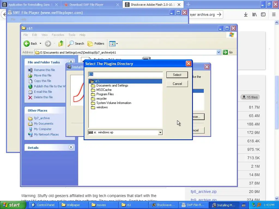This screenshot has width=279, height=209.
Task: Click Delete this file task
Action: click(43, 97)
